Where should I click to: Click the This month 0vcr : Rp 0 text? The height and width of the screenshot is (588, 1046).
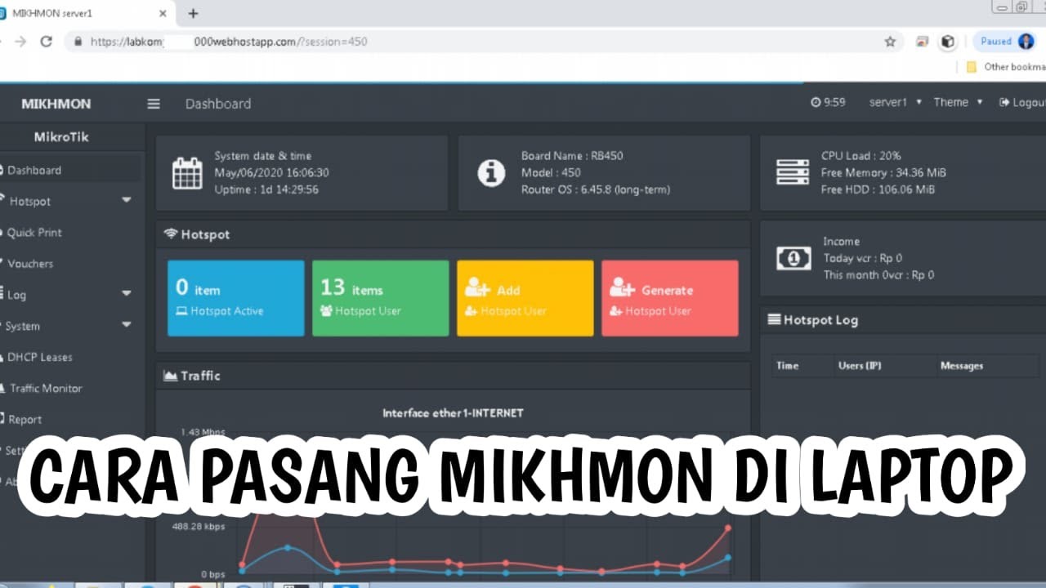(x=878, y=275)
